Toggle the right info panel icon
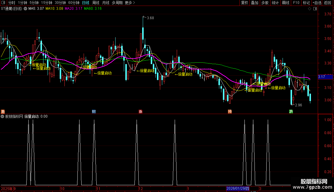The image size is (334, 192). [x=315, y=9]
